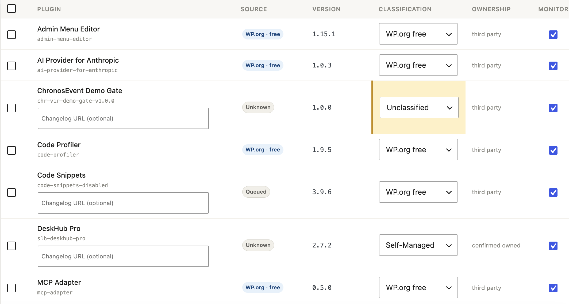
Task: Click the MONITOR column header
Action: pyautogui.click(x=553, y=9)
